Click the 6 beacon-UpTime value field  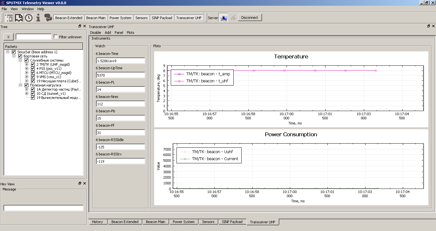click(x=120, y=75)
